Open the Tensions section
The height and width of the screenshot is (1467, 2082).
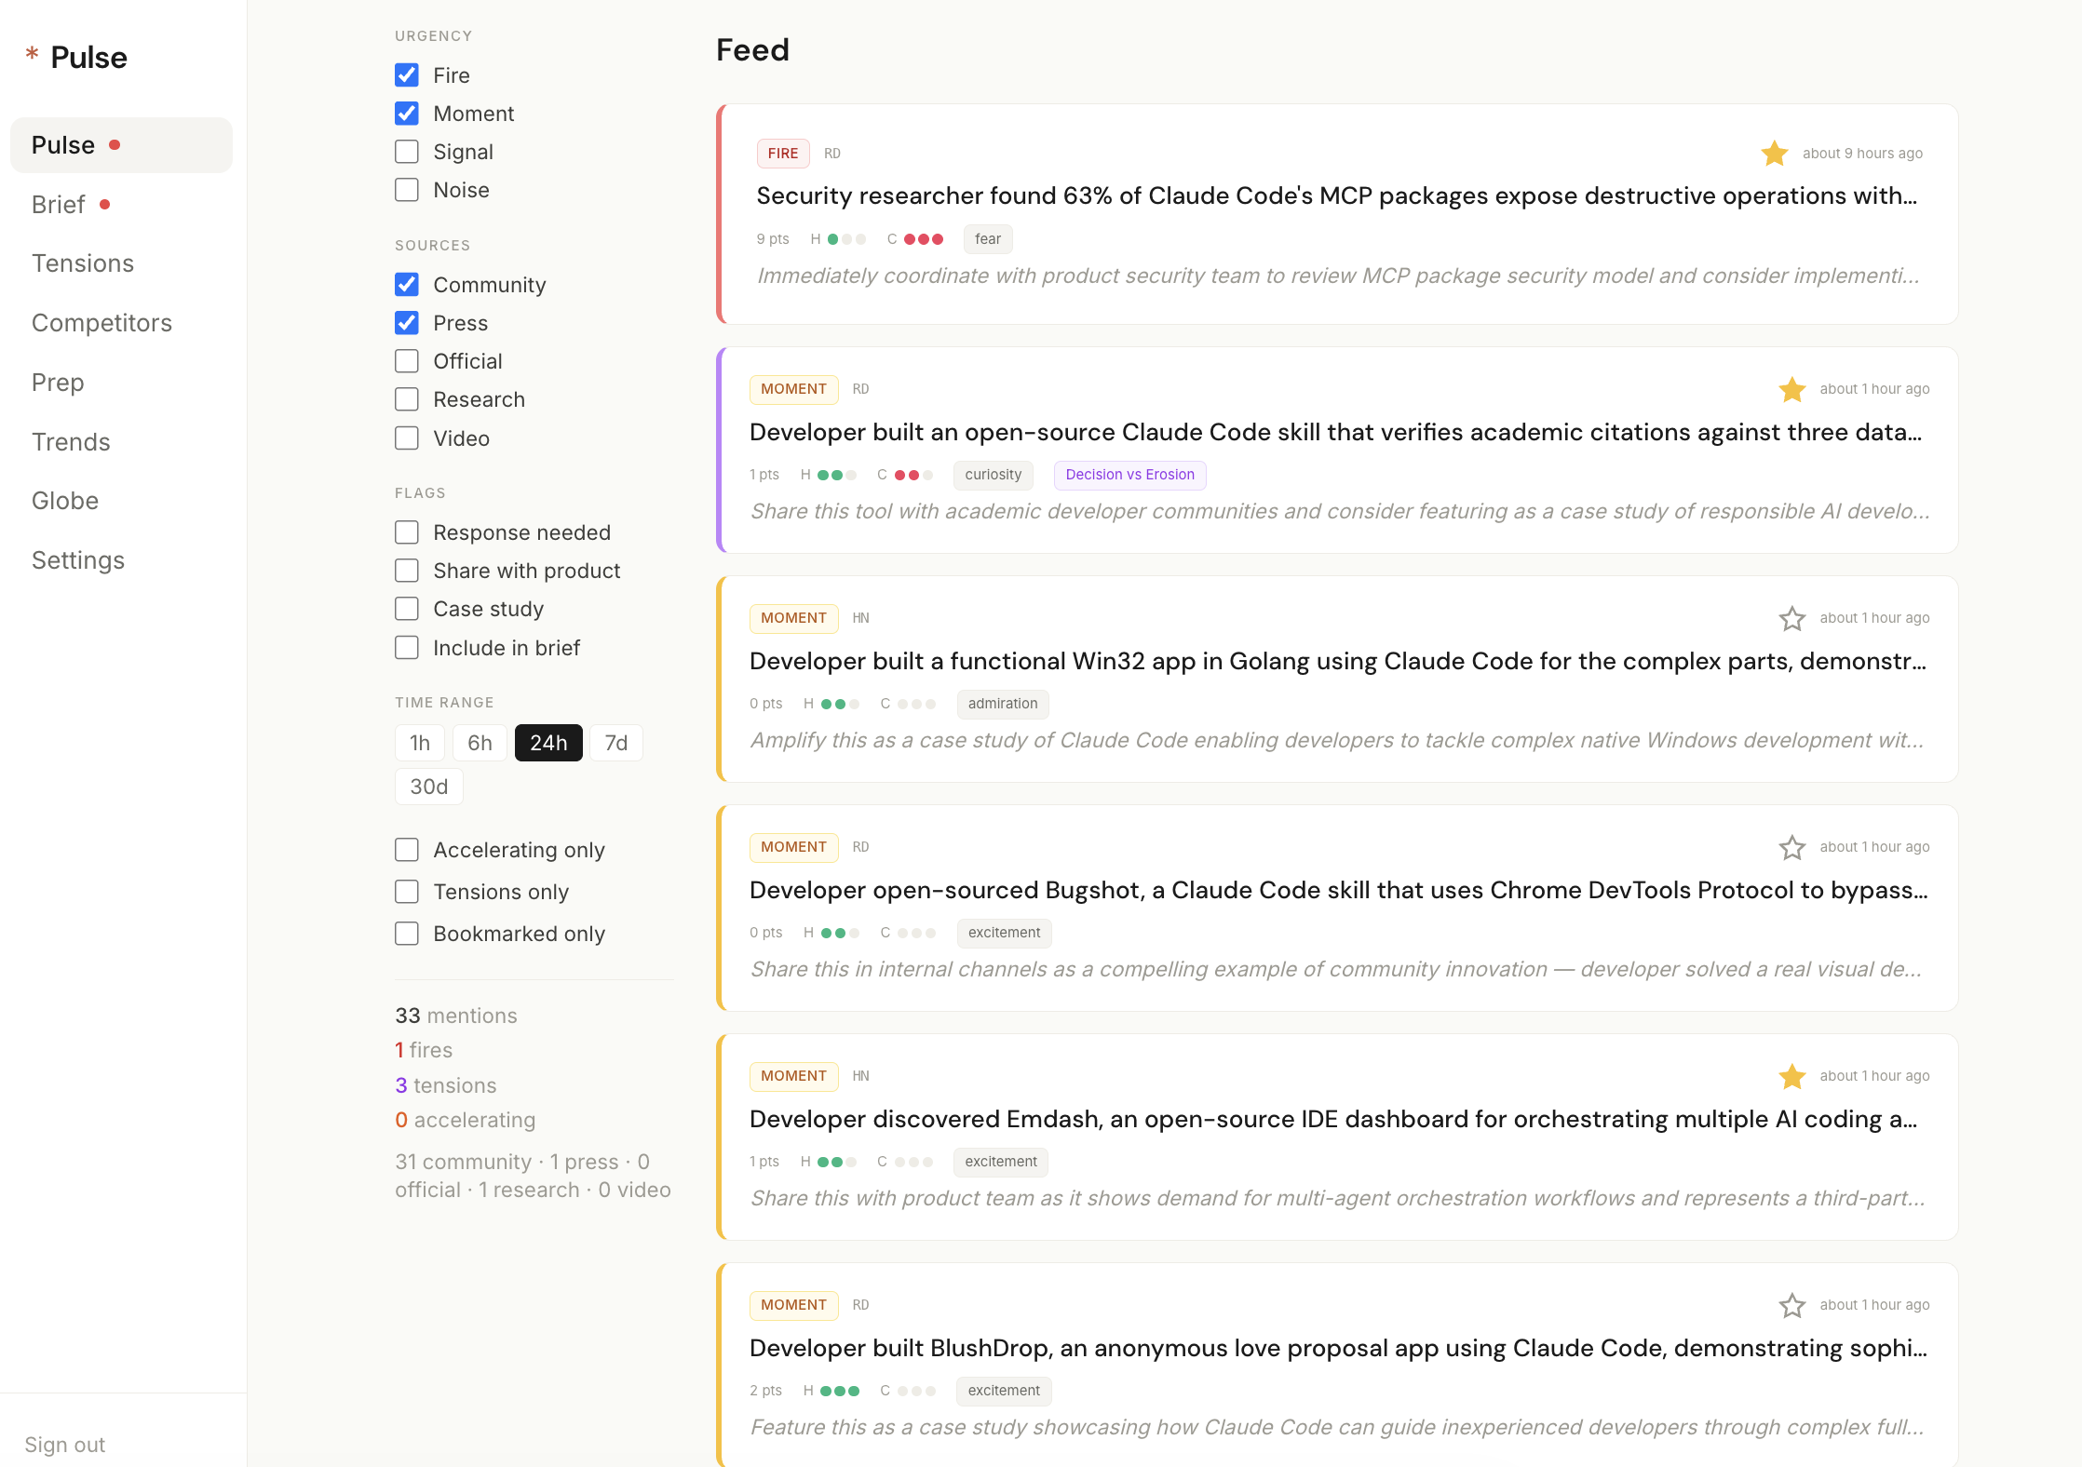(83, 263)
